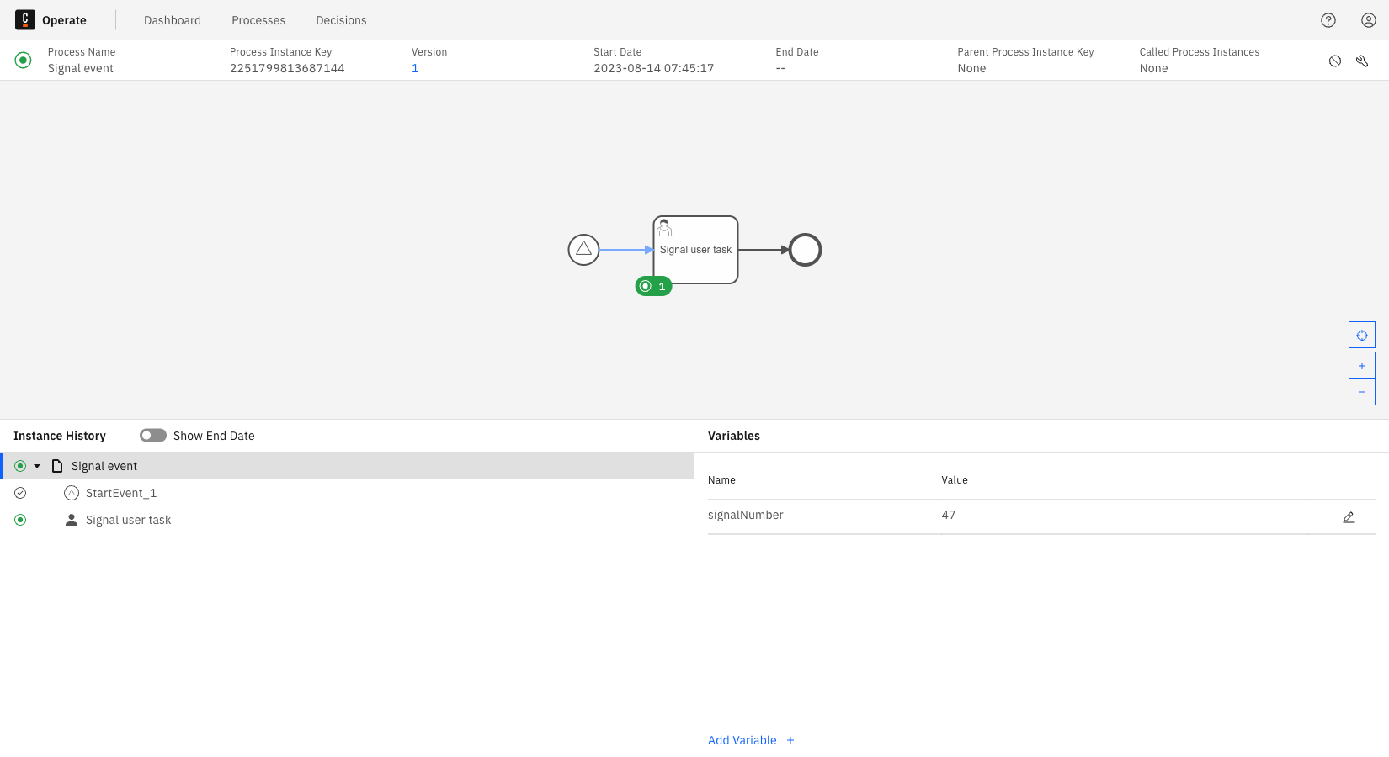Image resolution: width=1389 pixels, height=757 pixels.
Task: Open the Dashboard page
Action: pyautogui.click(x=173, y=20)
